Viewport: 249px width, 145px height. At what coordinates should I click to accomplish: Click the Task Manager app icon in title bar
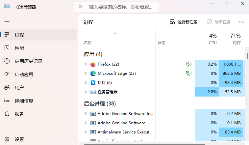pyautogui.click(x=7, y=7)
